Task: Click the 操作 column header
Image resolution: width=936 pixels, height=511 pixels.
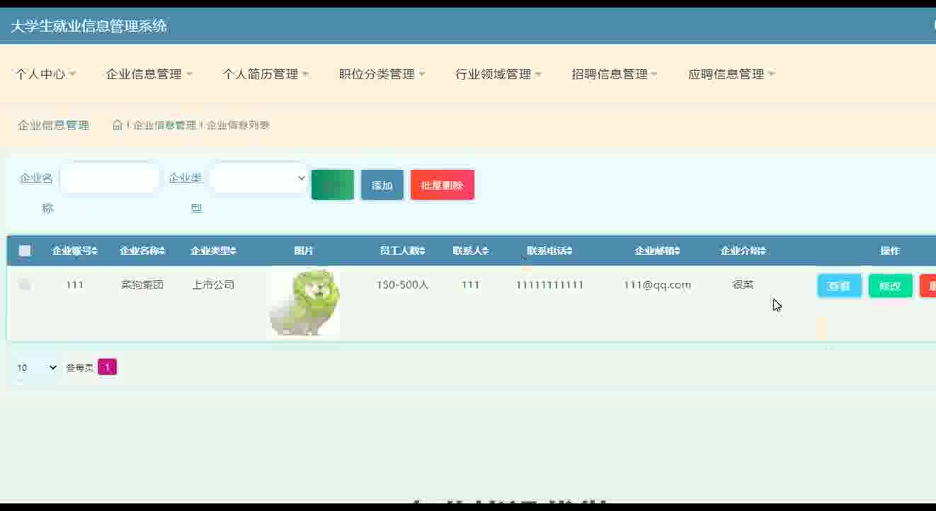Action: tap(890, 251)
